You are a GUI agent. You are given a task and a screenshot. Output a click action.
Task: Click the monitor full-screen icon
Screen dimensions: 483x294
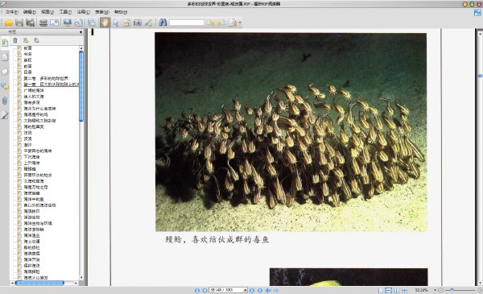coord(68,23)
